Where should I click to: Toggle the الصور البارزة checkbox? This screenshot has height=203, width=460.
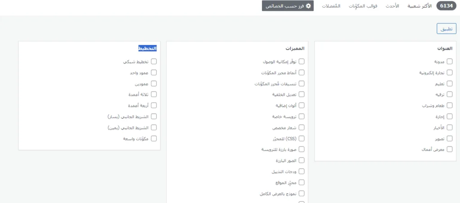tap(301, 160)
